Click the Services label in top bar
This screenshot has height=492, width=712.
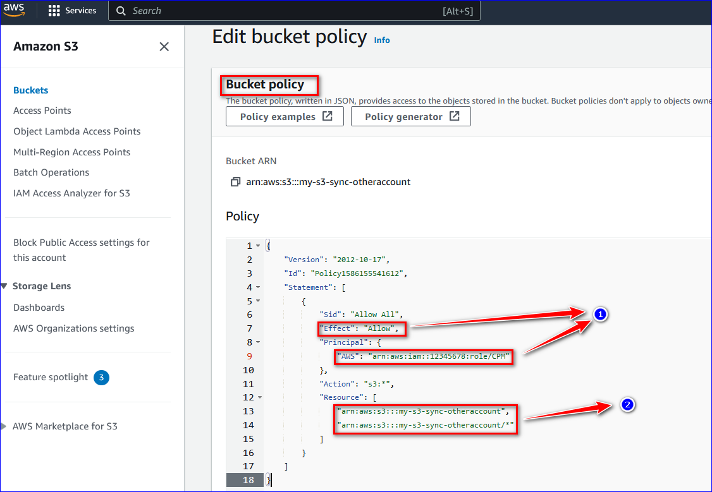tap(81, 11)
